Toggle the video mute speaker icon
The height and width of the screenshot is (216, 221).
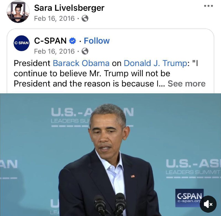208,204
